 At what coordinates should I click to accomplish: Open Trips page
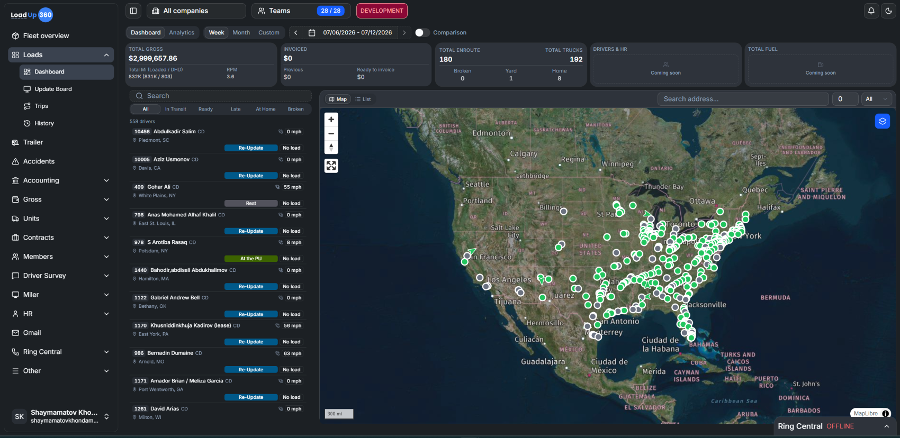coord(66,106)
